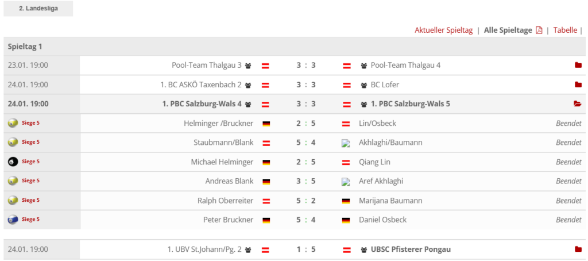Click the team icon next to Pool-Team Thalgau 3
Image resolution: width=588 pixels, height=261 pixels.
point(248,66)
